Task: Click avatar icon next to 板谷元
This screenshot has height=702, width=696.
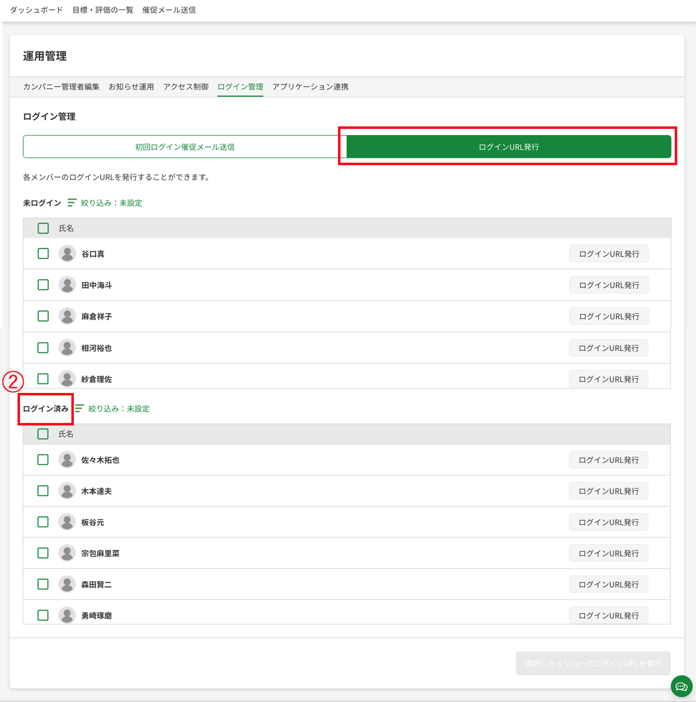Action: pyautogui.click(x=67, y=522)
